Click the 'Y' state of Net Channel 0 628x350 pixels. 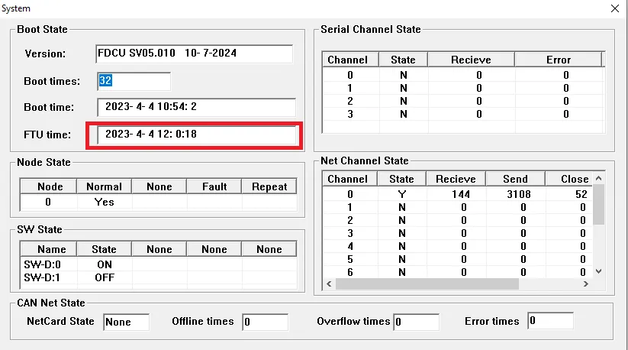pyautogui.click(x=402, y=194)
